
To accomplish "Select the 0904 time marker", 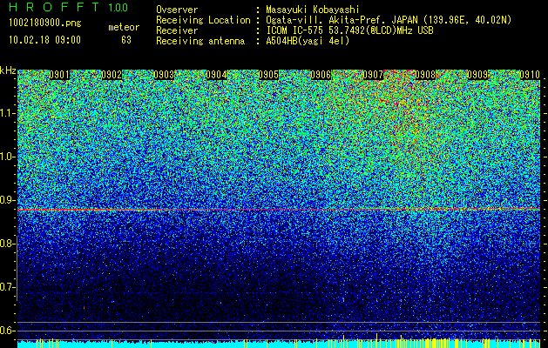I will (x=216, y=75).
